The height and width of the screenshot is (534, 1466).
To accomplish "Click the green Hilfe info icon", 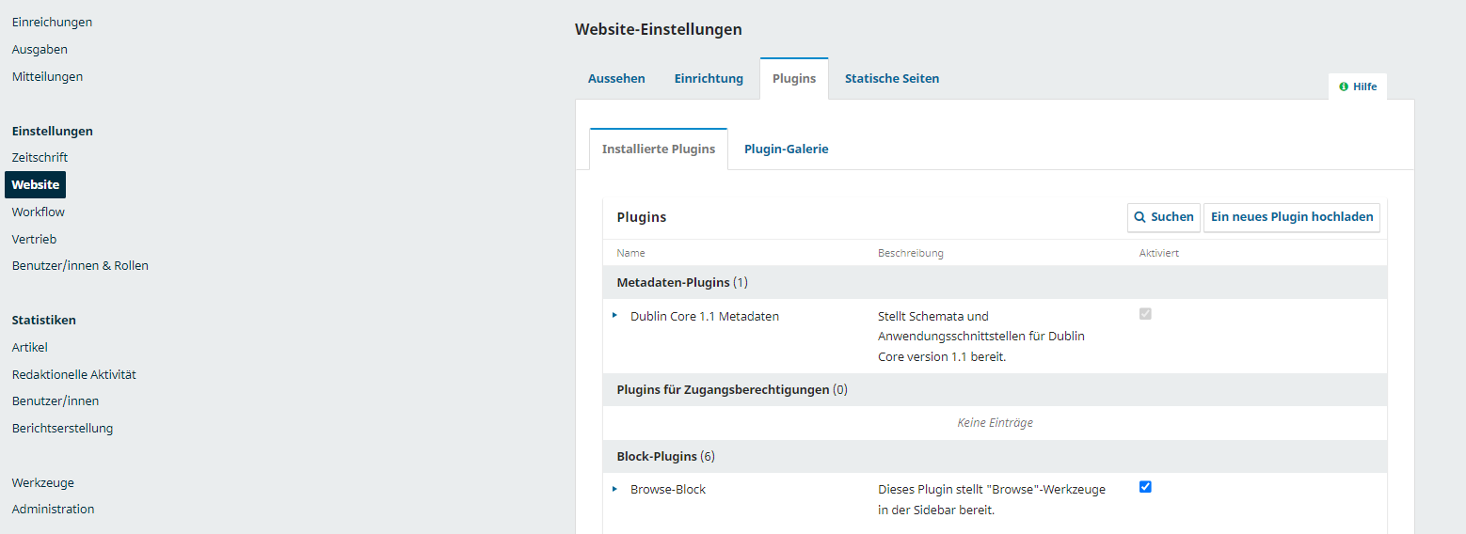I will (x=1344, y=86).
